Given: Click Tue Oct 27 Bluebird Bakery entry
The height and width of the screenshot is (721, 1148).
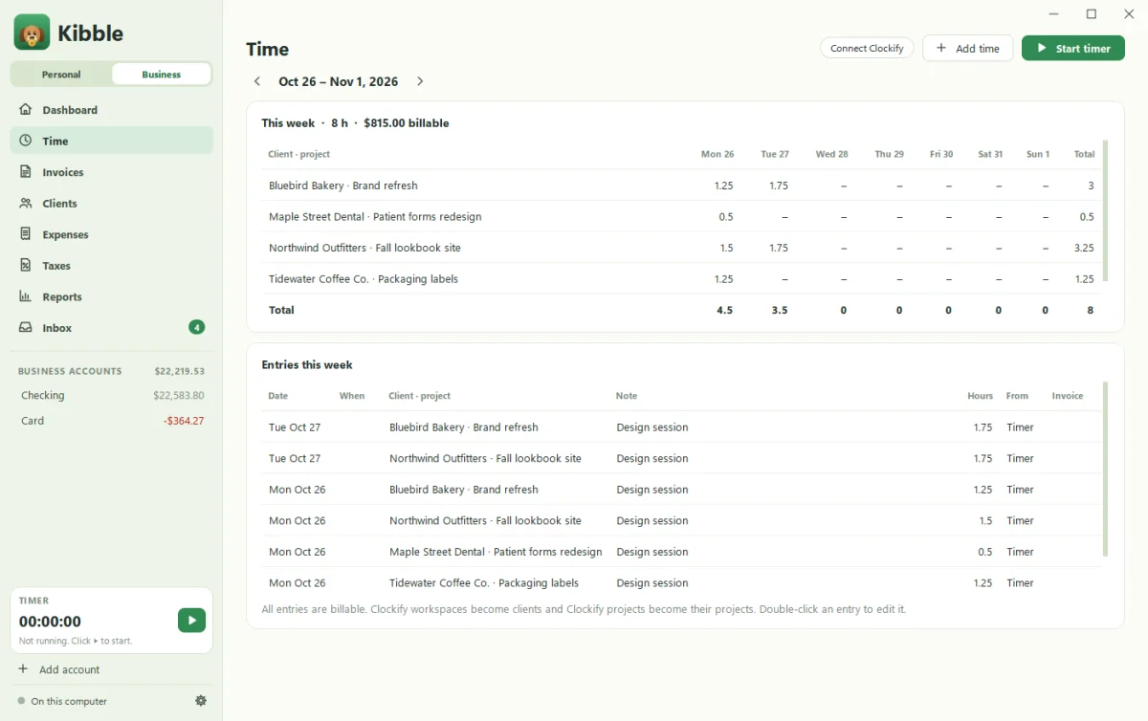Looking at the screenshot, I should click(681, 427).
